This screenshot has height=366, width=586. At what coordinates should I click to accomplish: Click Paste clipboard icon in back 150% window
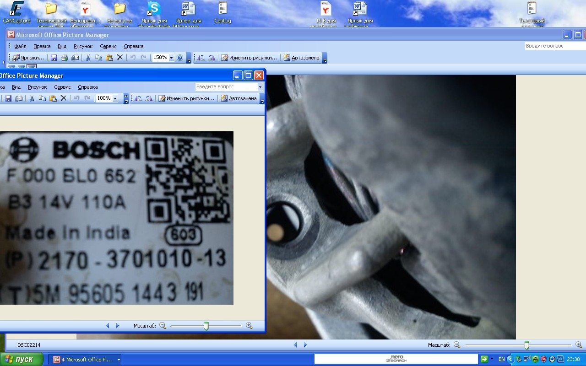pos(109,58)
